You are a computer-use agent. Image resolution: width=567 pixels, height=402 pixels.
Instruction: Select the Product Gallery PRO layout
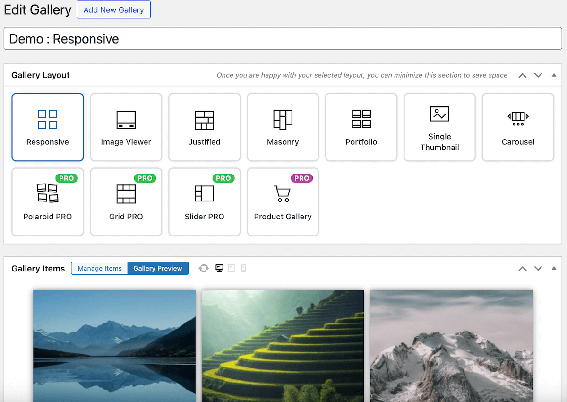(x=283, y=202)
